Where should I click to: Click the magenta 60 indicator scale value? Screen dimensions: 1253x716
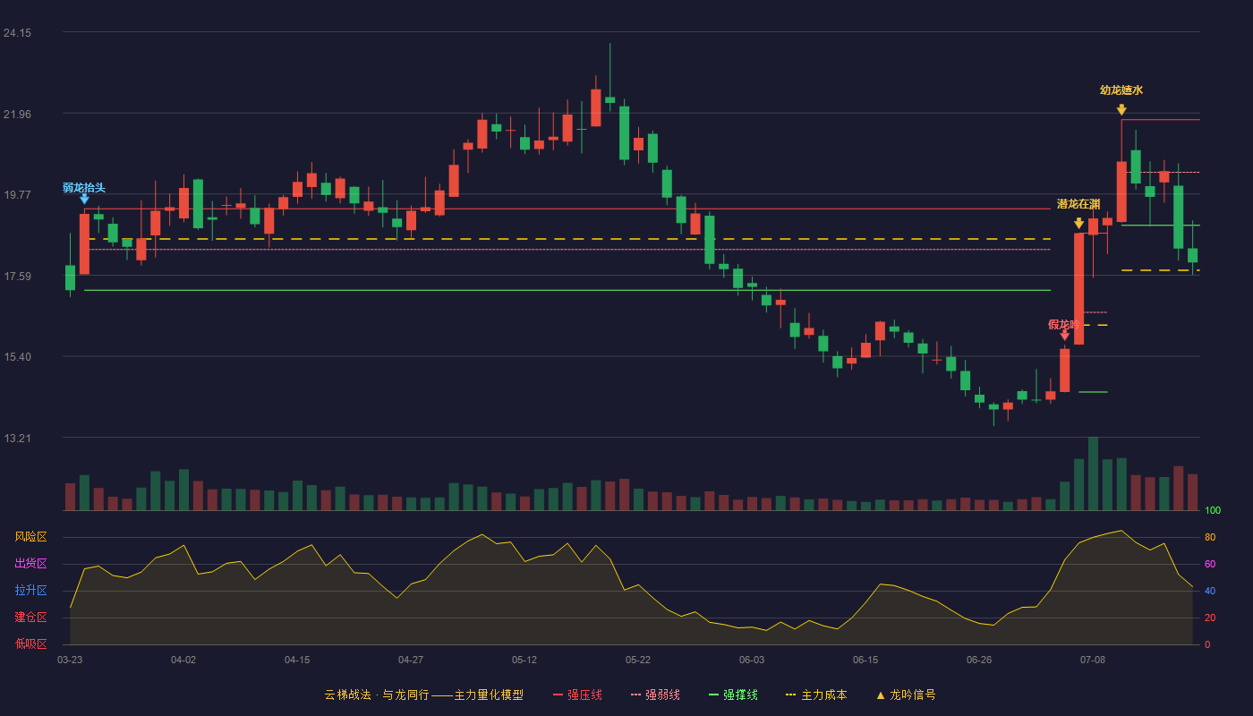pyautogui.click(x=1209, y=564)
